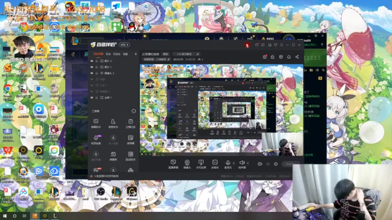
Task: Hide the 全屏 1 source
Action: point(92,97)
